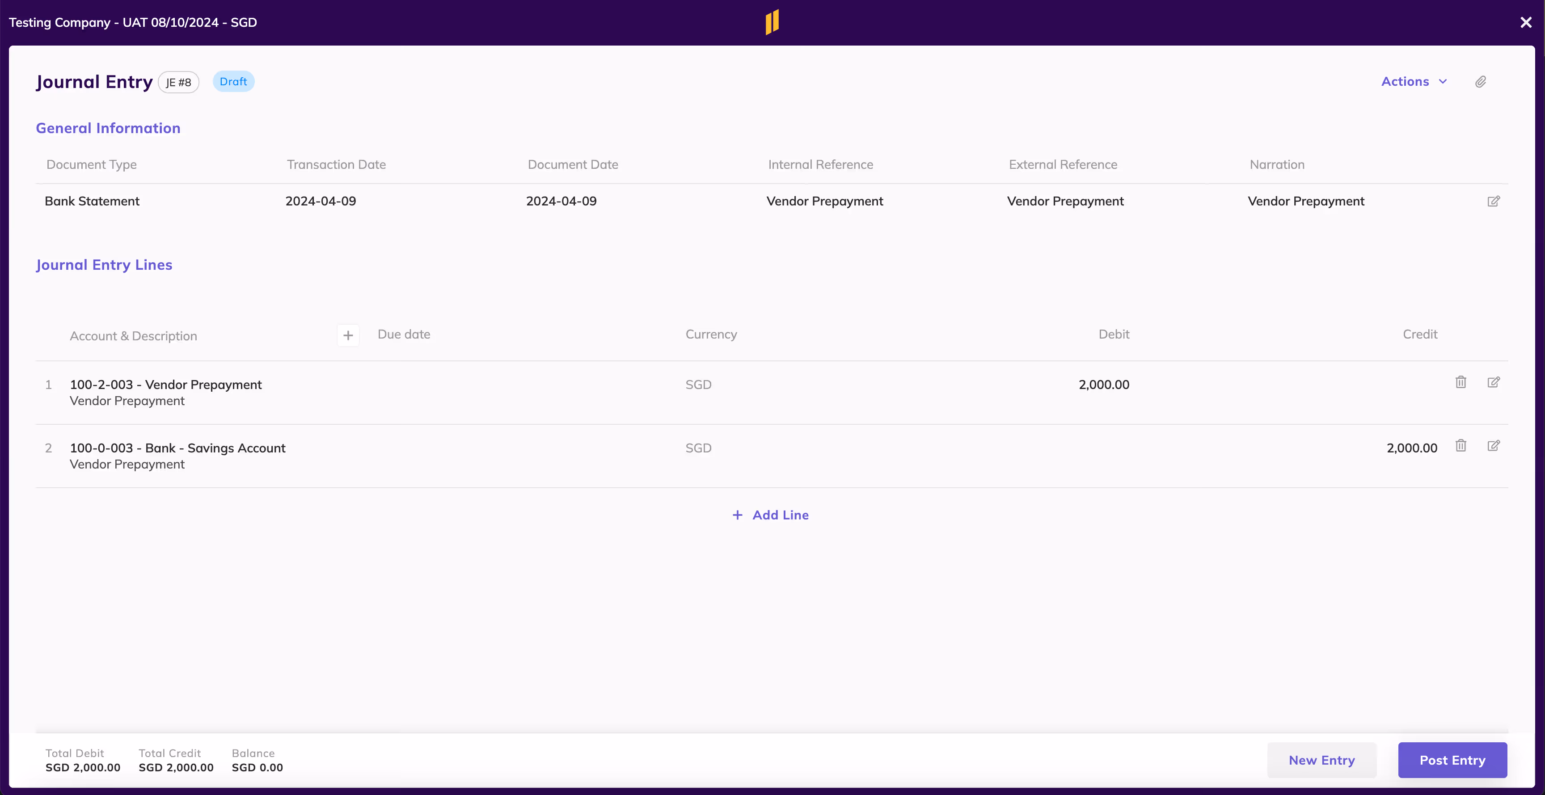Close the journal entry window
Screen dimensions: 1545x795
click(1526, 23)
